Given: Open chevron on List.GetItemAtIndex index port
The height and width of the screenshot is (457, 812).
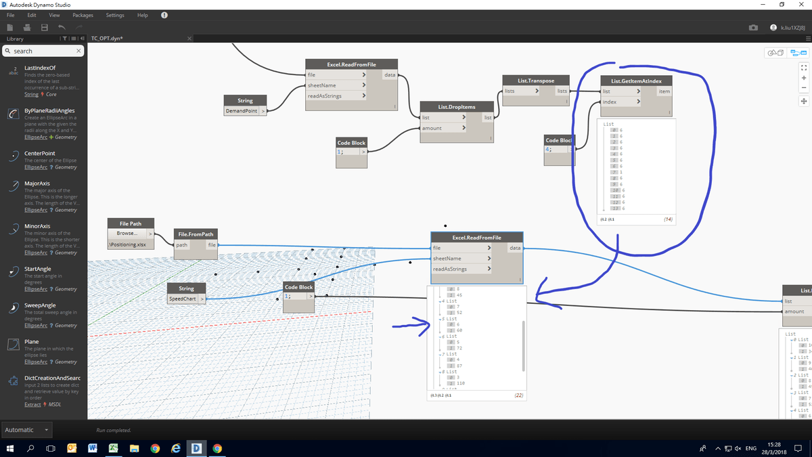Looking at the screenshot, I should 637,102.
